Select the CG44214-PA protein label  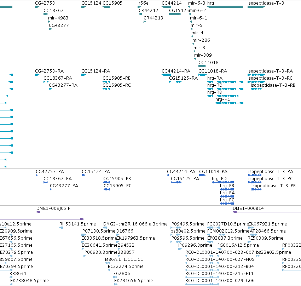click(181, 172)
